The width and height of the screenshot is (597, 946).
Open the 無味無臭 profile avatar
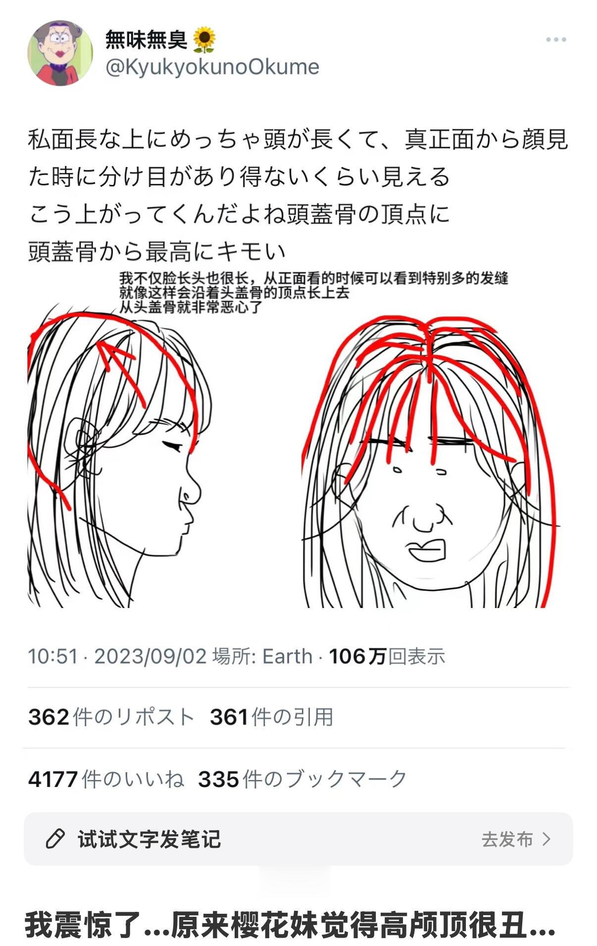point(60,53)
